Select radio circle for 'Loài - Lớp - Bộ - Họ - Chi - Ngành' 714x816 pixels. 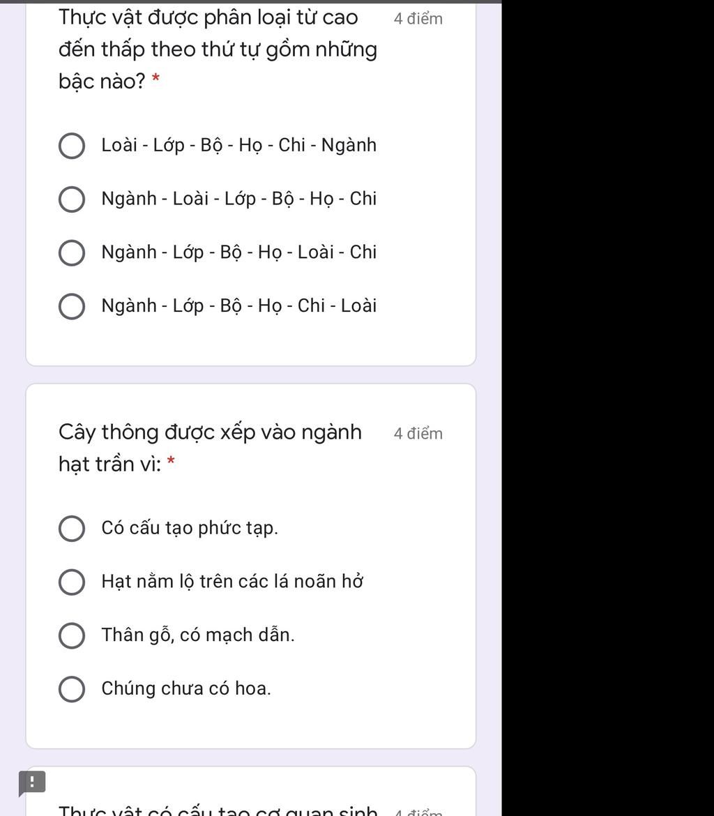pyautogui.click(x=71, y=146)
